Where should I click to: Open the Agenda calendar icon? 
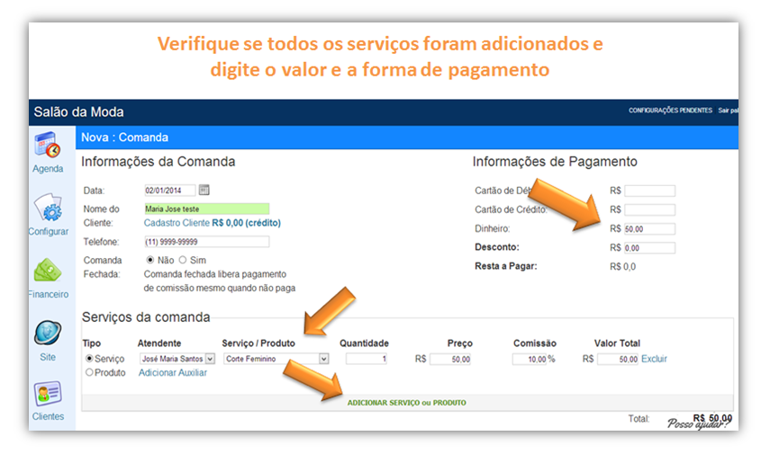(48, 145)
